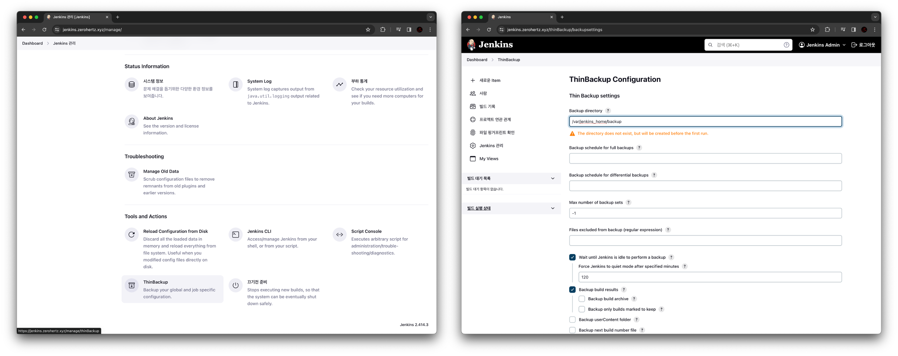The image size is (898, 356).
Task: Click the gear icon next to Jenkins 관리
Action: click(x=473, y=146)
